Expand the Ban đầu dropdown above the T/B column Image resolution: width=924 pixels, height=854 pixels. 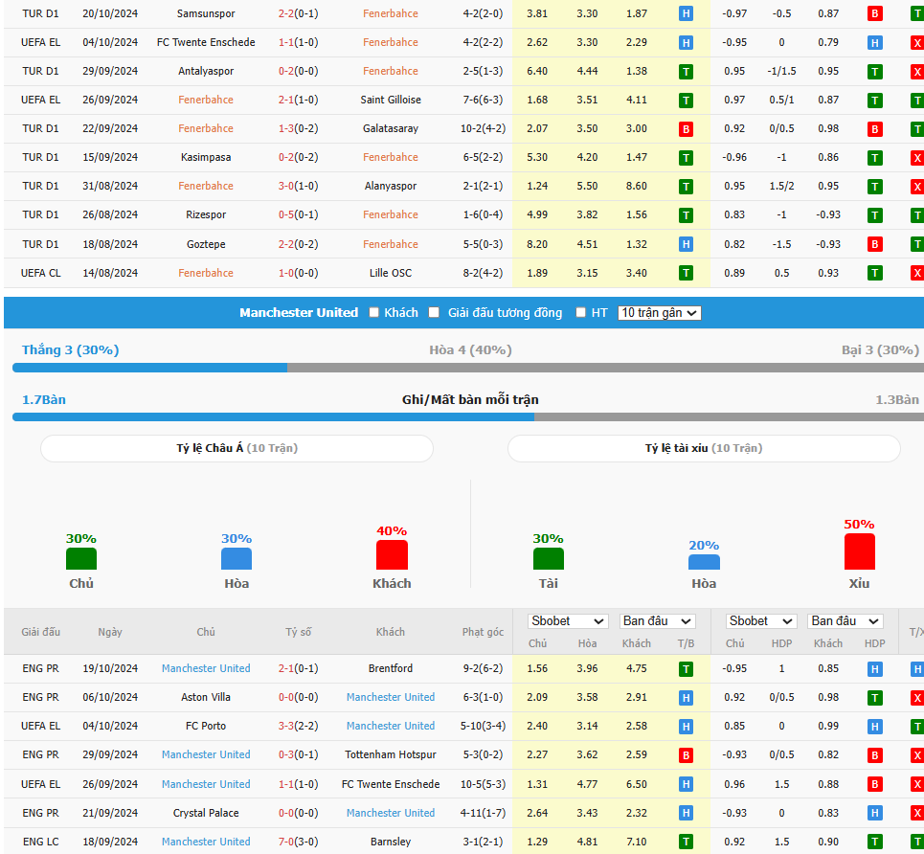click(658, 621)
